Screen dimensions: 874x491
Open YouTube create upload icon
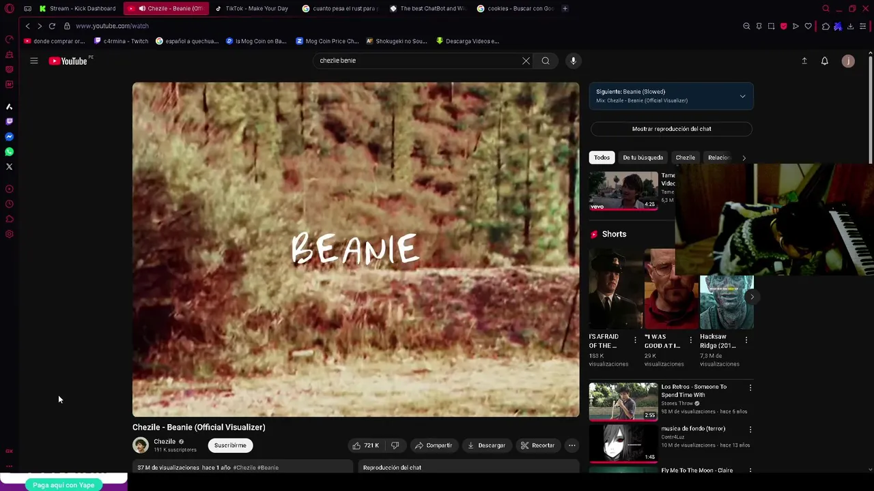(x=804, y=61)
